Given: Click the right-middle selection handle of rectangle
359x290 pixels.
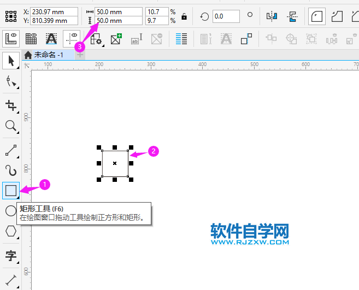Looking at the screenshot, I should coord(131,163).
